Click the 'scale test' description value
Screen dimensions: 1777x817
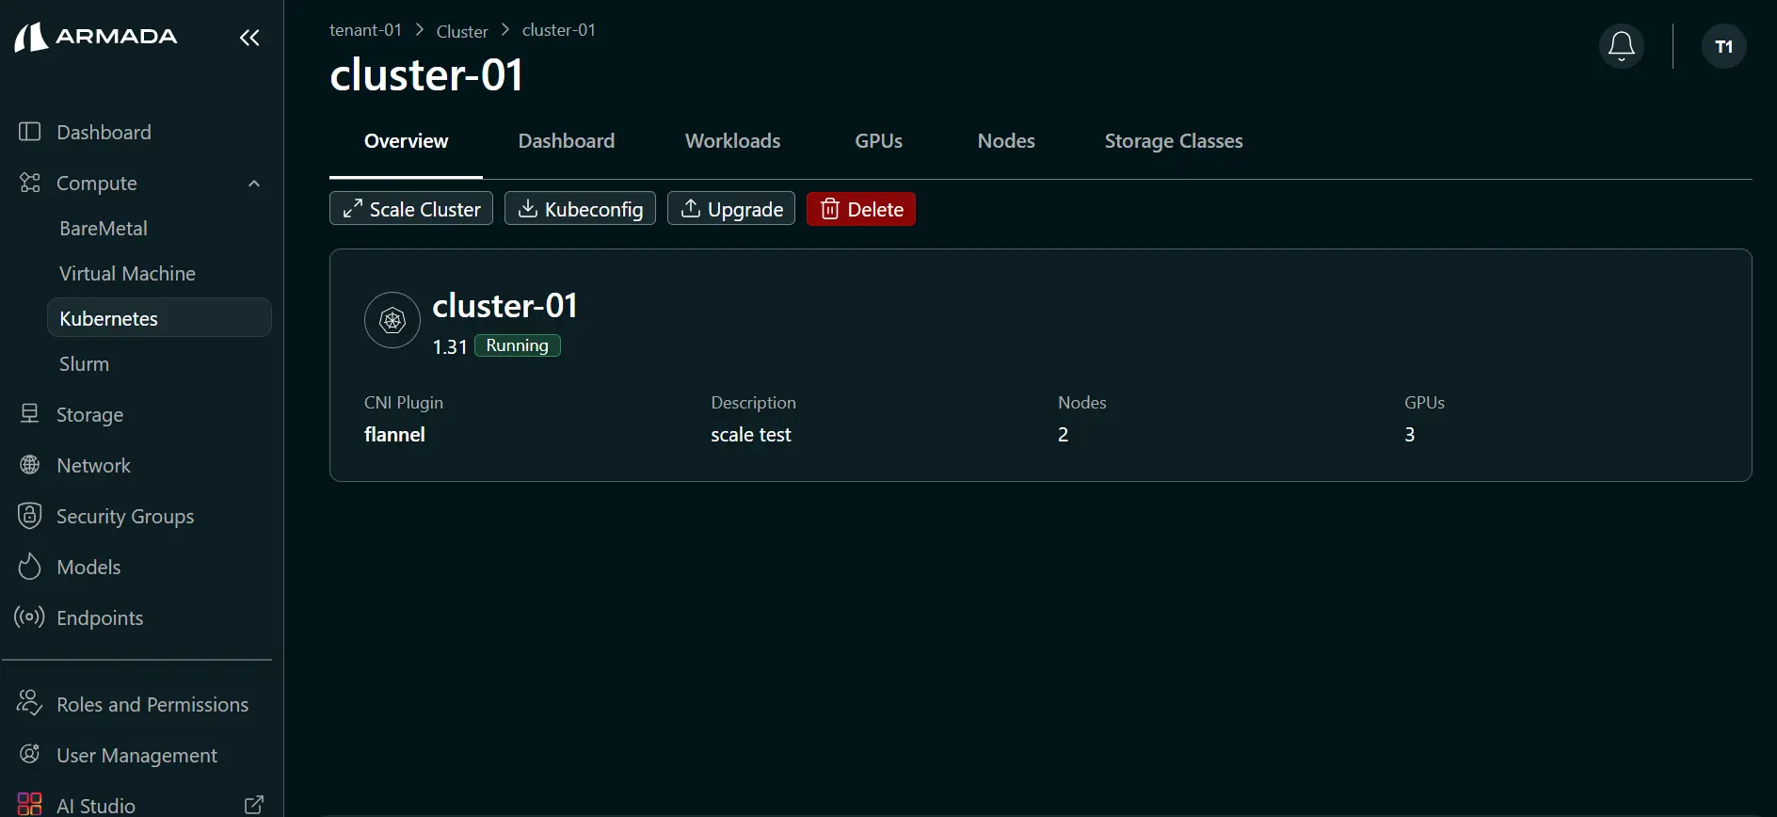tap(751, 435)
